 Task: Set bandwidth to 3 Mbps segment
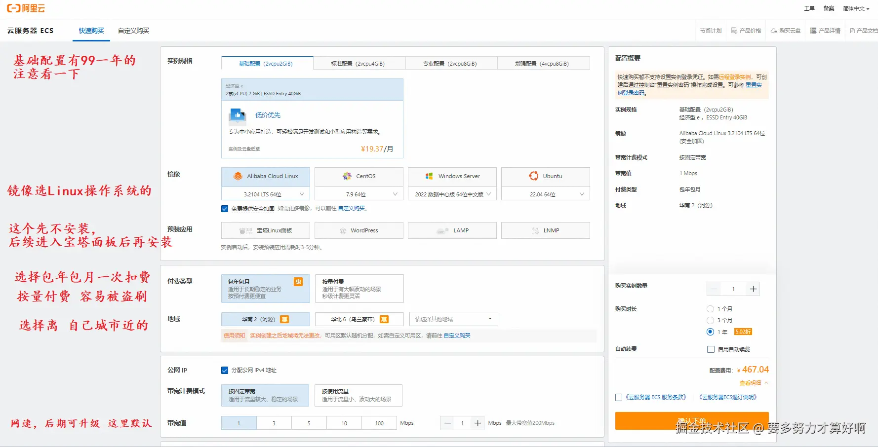click(274, 423)
